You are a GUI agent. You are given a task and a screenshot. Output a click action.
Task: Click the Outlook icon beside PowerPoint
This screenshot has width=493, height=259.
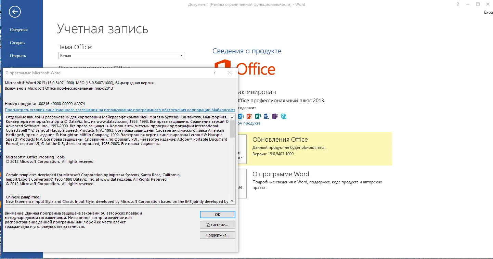point(241,116)
